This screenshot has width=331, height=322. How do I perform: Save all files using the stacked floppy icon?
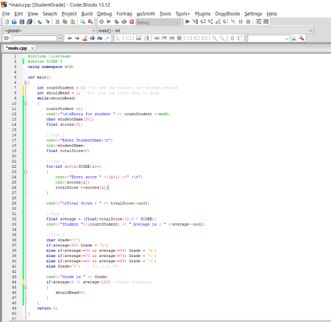(30, 21)
